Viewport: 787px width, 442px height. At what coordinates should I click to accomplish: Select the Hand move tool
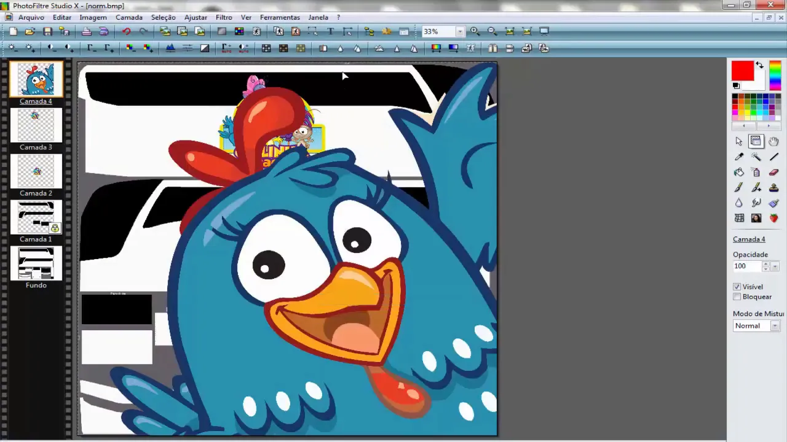[773, 141]
